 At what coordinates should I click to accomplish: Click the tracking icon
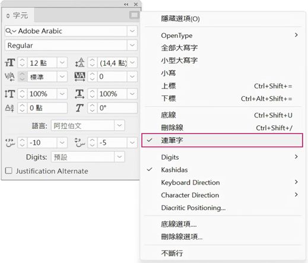(x=80, y=77)
